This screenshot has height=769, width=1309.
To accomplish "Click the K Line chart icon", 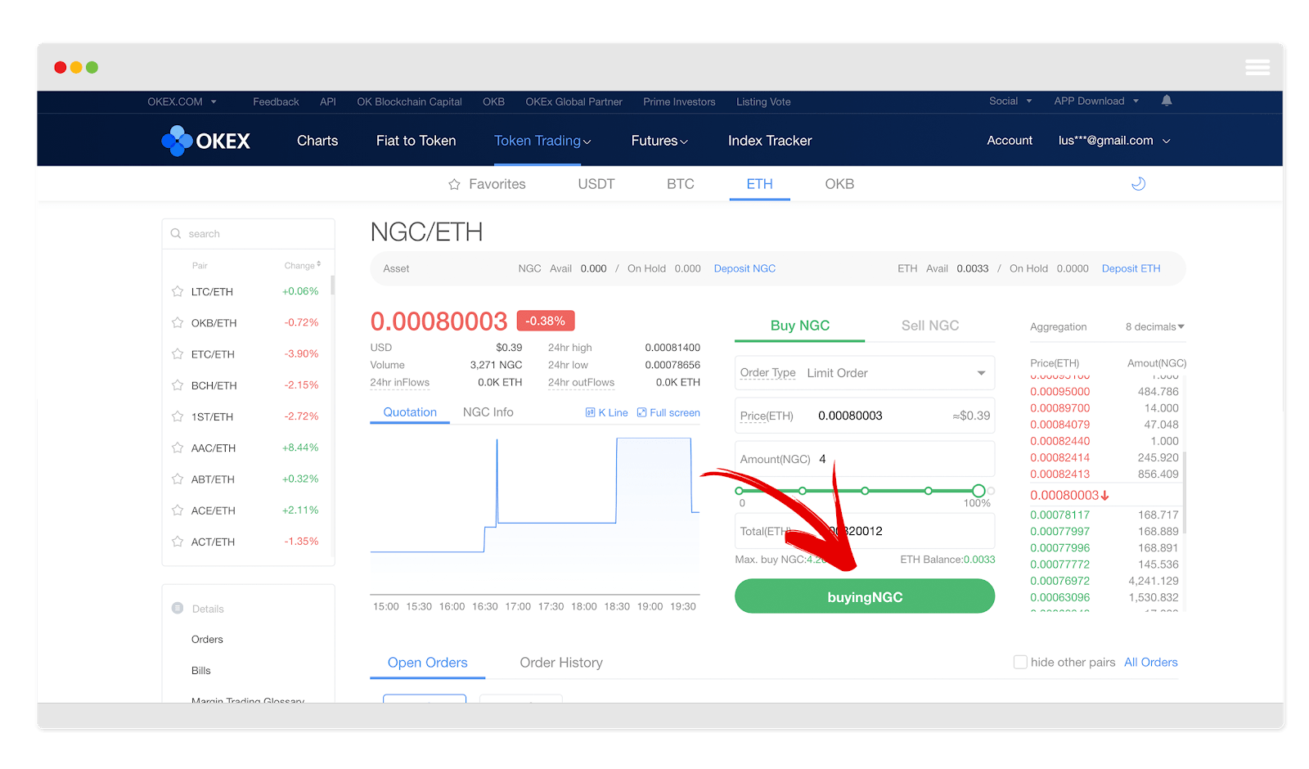I will (590, 412).
